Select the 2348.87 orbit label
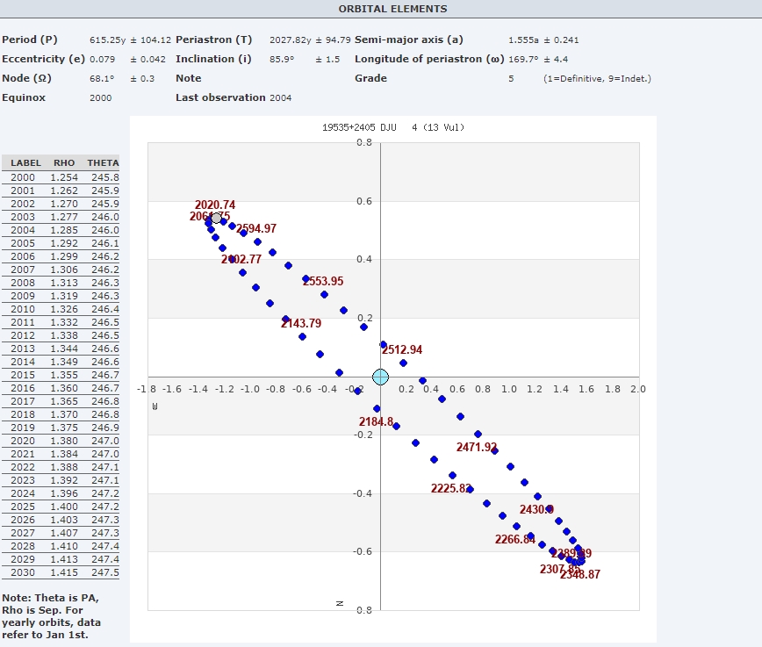The width and height of the screenshot is (762, 647). coord(579,574)
